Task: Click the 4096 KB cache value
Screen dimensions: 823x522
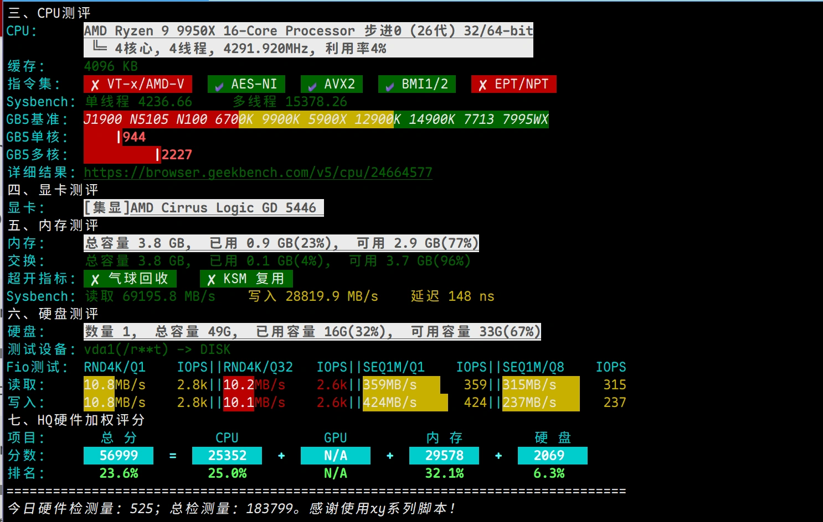Action: [111, 66]
